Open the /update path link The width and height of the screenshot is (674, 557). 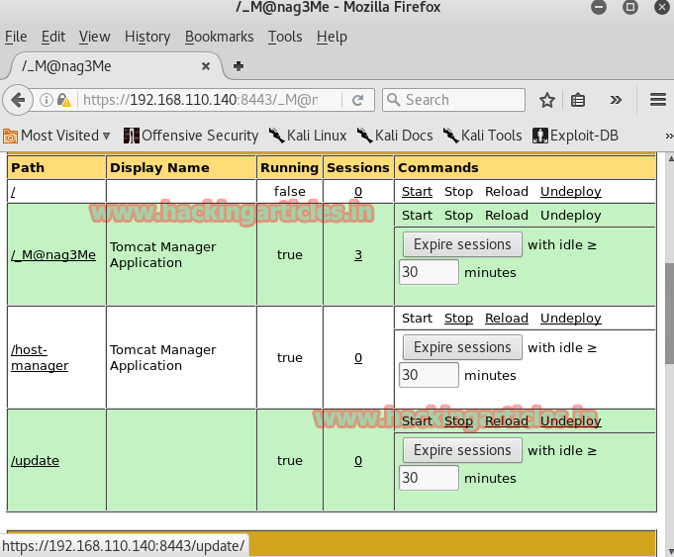[35, 461]
